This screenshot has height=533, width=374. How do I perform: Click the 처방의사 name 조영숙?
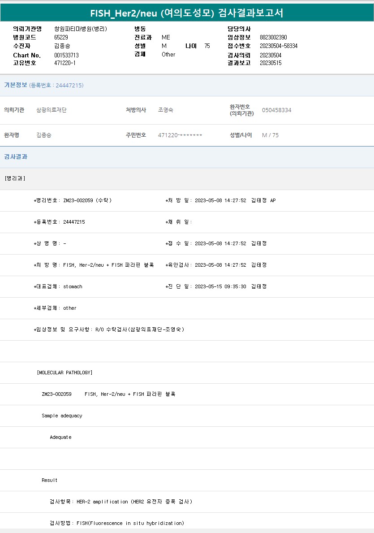(166, 110)
